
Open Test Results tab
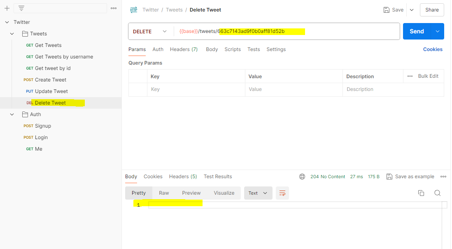[x=218, y=177]
